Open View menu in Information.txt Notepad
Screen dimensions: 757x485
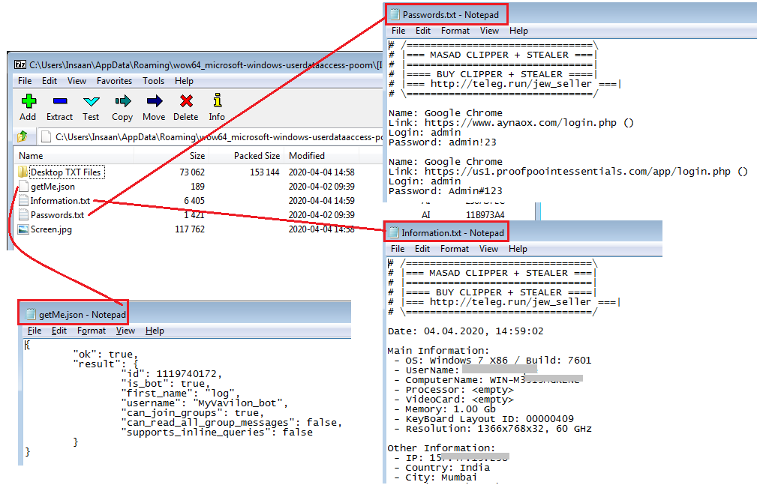pyautogui.click(x=488, y=249)
